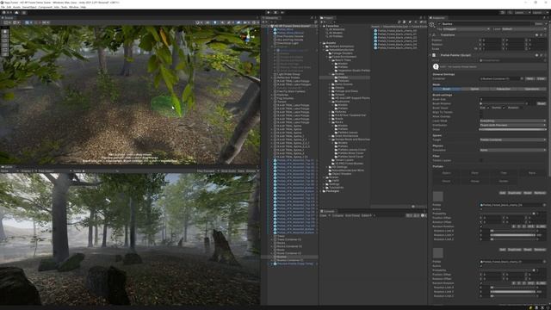Click the Prefab Painter script icon
Viewport: 551px width, 310px height.
(x=434, y=55)
